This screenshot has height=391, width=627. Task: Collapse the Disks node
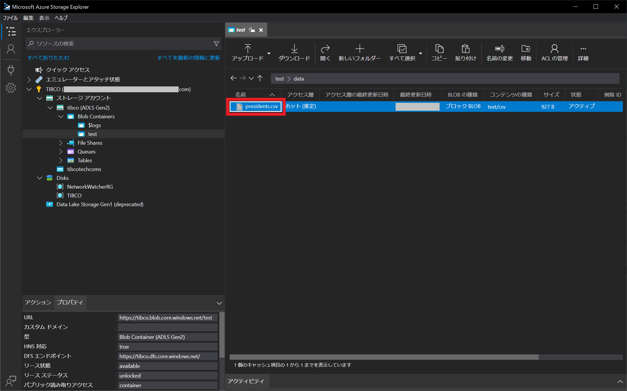40,178
